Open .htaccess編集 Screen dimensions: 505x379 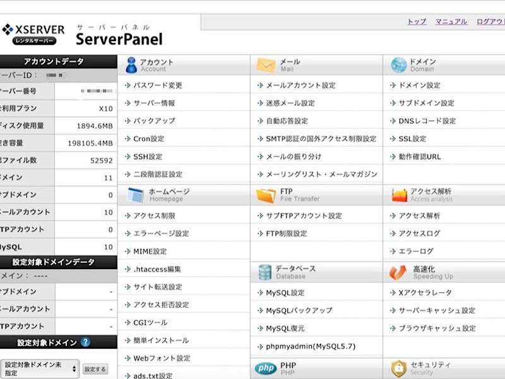click(157, 269)
